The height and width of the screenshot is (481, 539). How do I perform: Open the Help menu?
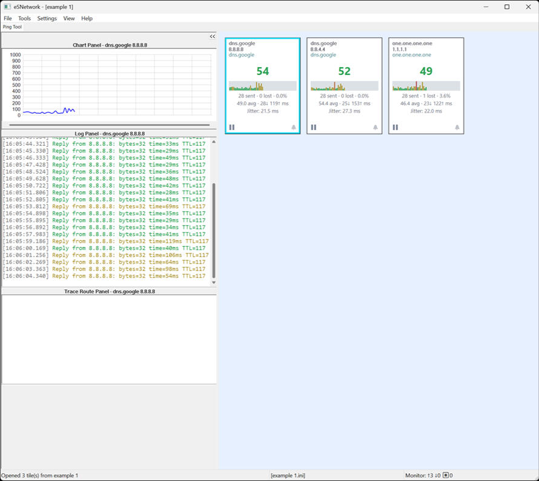(87, 19)
